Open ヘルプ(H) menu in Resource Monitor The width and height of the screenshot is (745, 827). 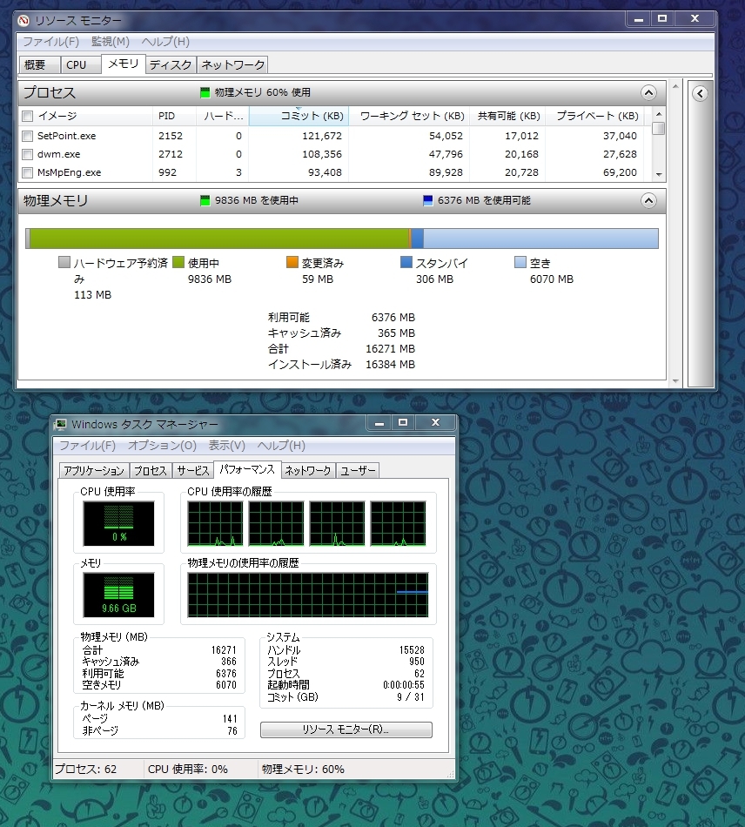165,42
